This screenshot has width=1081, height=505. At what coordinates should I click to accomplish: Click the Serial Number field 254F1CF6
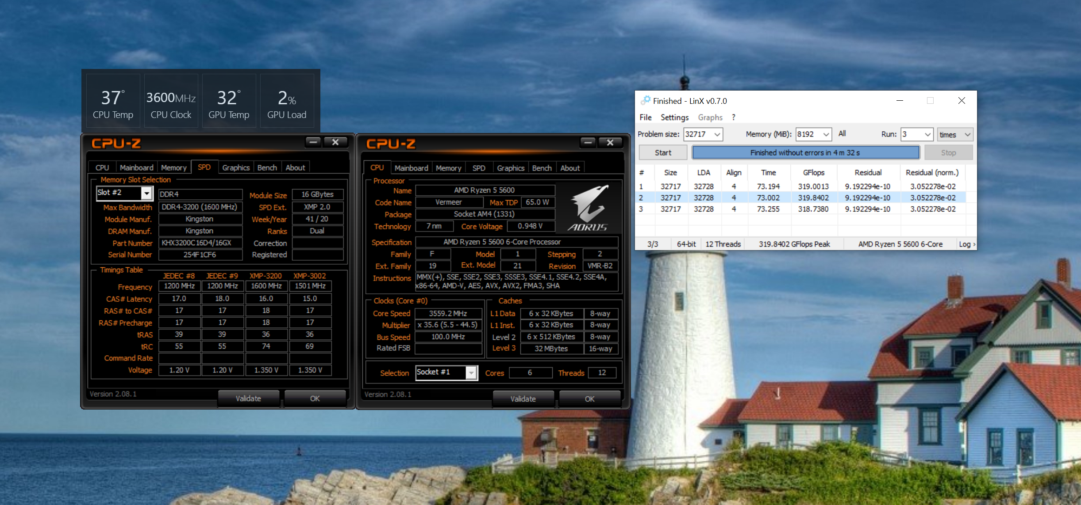pyautogui.click(x=200, y=255)
